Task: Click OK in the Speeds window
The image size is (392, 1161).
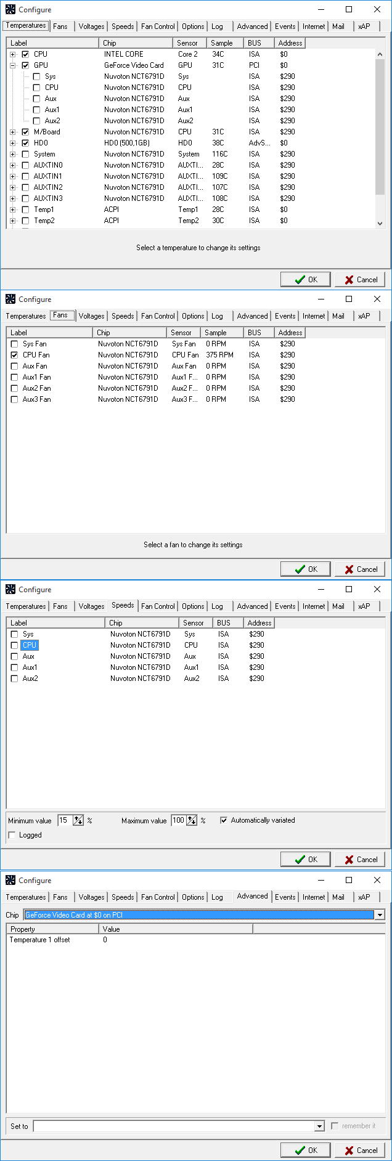Action: (306, 859)
